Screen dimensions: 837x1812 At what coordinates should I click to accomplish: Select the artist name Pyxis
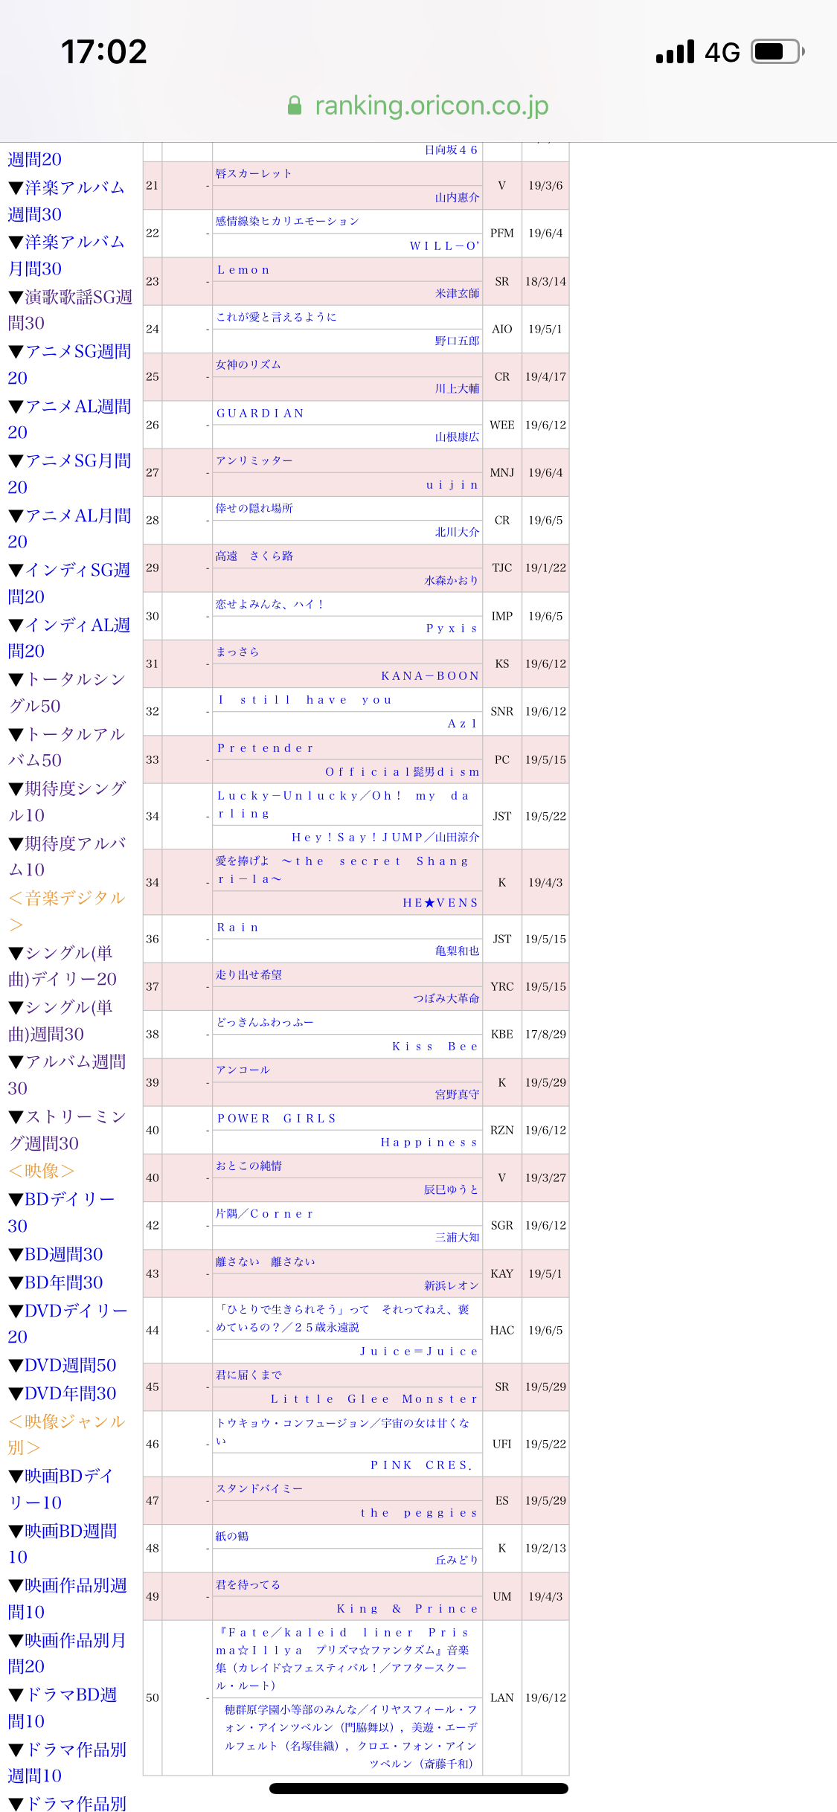point(452,629)
